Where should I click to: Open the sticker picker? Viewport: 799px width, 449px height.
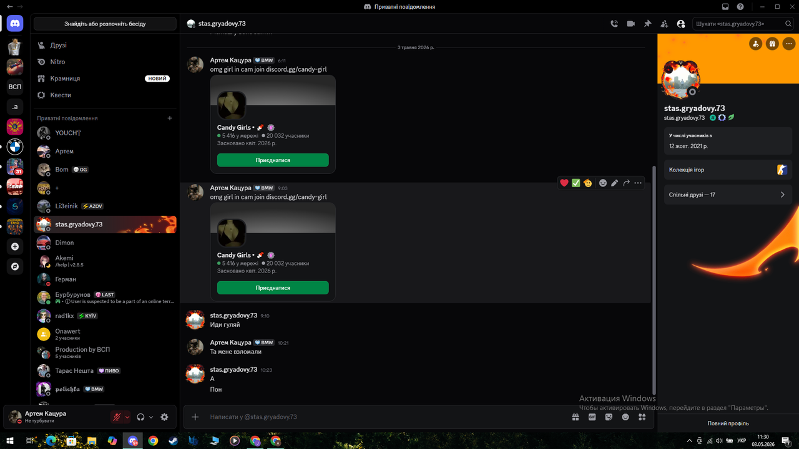tap(609, 417)
